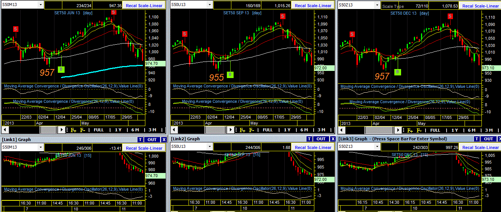The height and width of the screenshot is (212, 501).
Task: Set 6M range on S50Z13 daily chart
Action: pyautogui.click(x=472, y=130)
